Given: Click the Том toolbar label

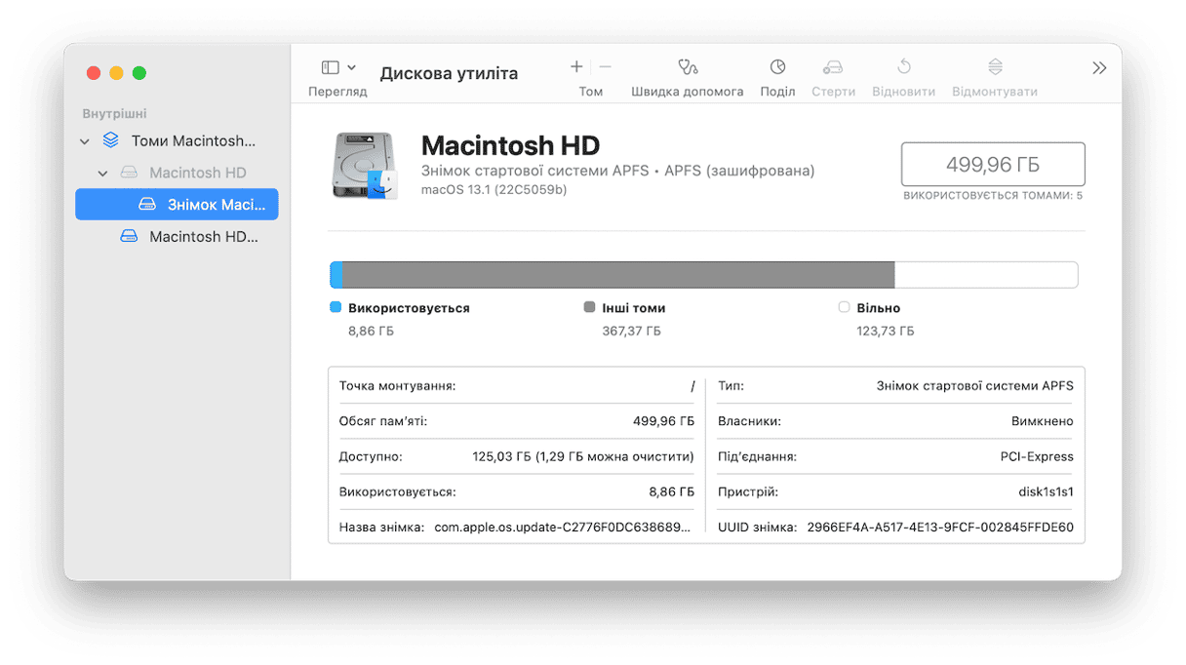Looking at the screenshot, I should click(591, 92).
